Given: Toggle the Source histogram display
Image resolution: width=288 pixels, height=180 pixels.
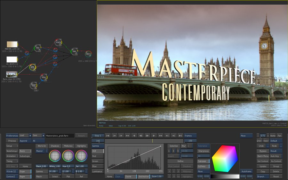Looking at the screenshot, I should coord(131,176).
